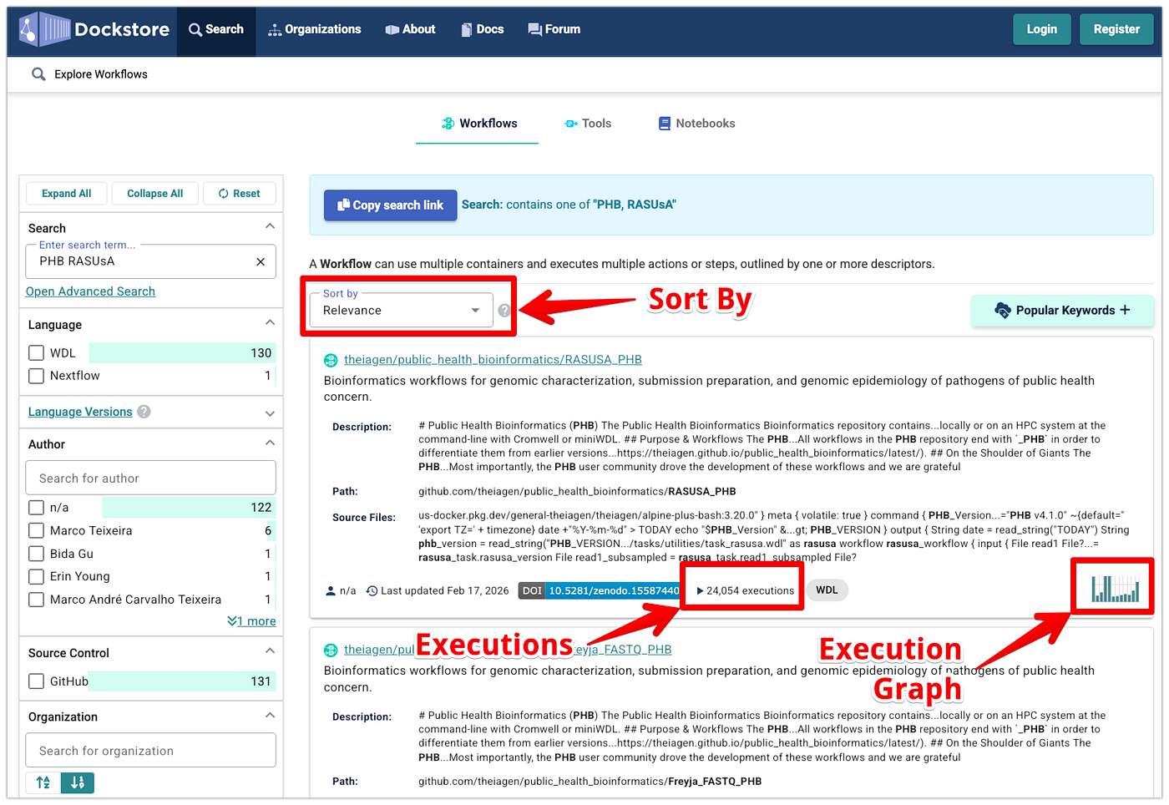This screenshot has width=1169, height=805.
Task: Toggle the WDL language checkbox
Action: point(37,353)
